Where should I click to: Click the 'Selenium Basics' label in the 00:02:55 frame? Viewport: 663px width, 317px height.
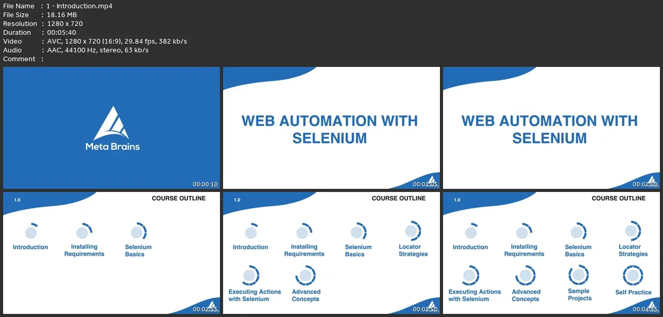tap(138, 251)
